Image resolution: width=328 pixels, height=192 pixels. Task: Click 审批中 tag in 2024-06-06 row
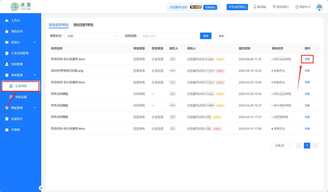click(220, 59)
